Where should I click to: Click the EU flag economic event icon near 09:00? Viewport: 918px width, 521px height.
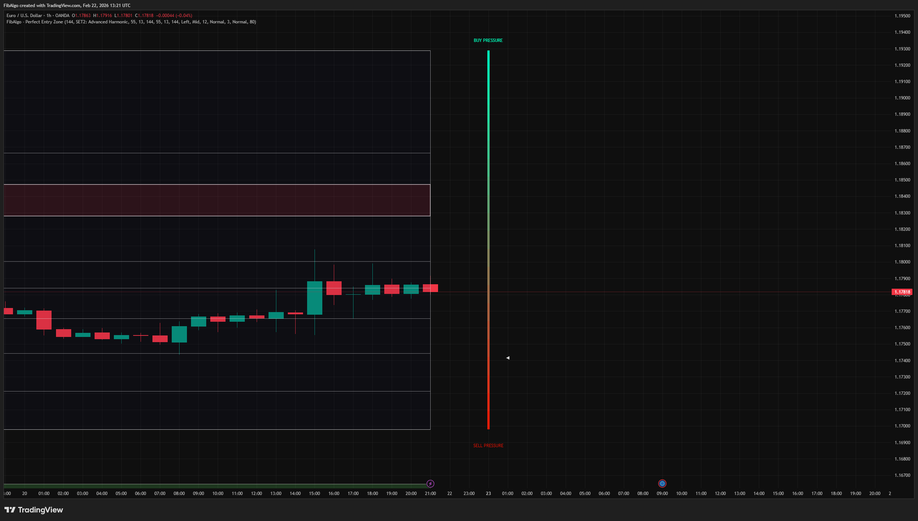(662, 483)
